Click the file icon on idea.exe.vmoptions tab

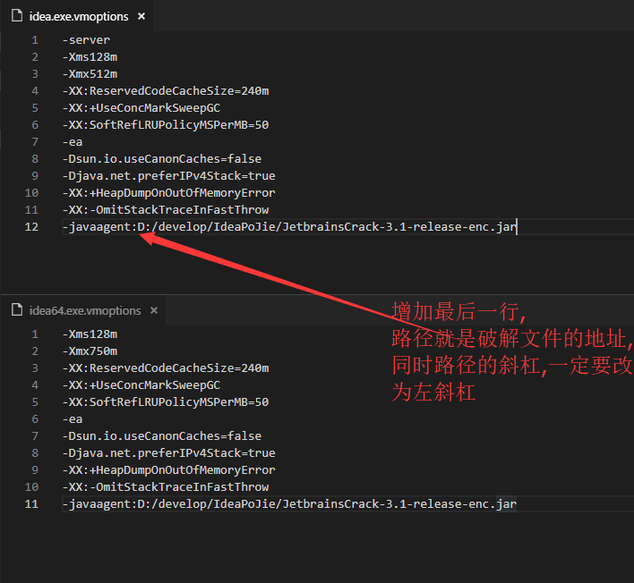click(17, 16)
